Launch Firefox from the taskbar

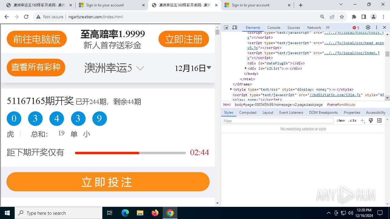[x=155, y=213]
